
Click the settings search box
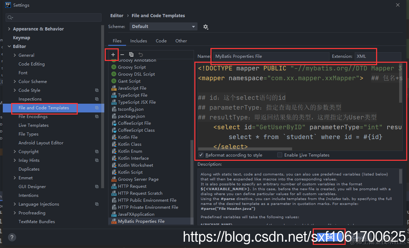54,18
